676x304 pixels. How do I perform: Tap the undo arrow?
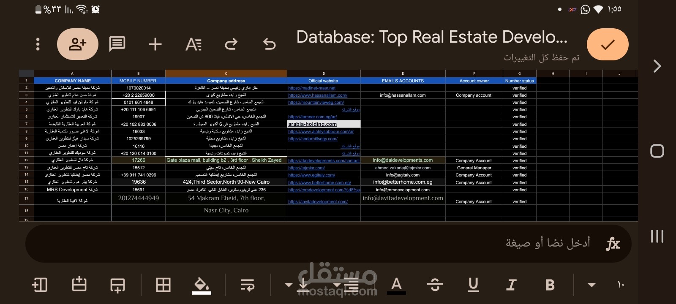269,44
